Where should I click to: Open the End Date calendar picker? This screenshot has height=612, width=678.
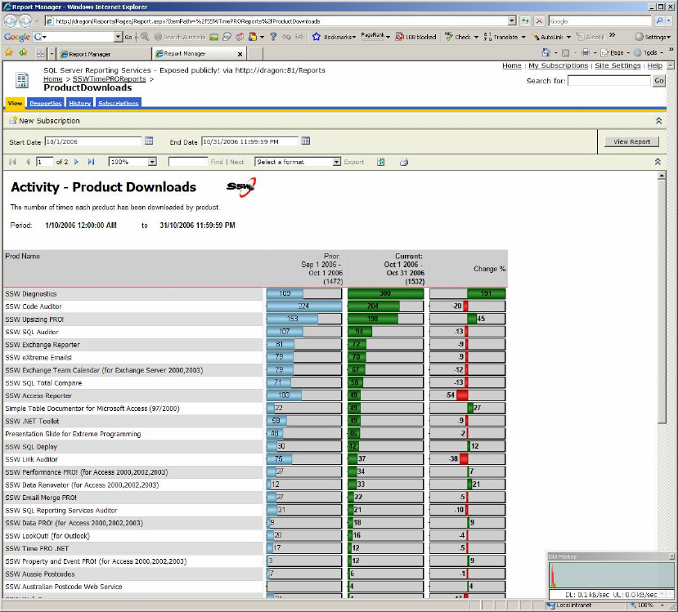point(306,141)
